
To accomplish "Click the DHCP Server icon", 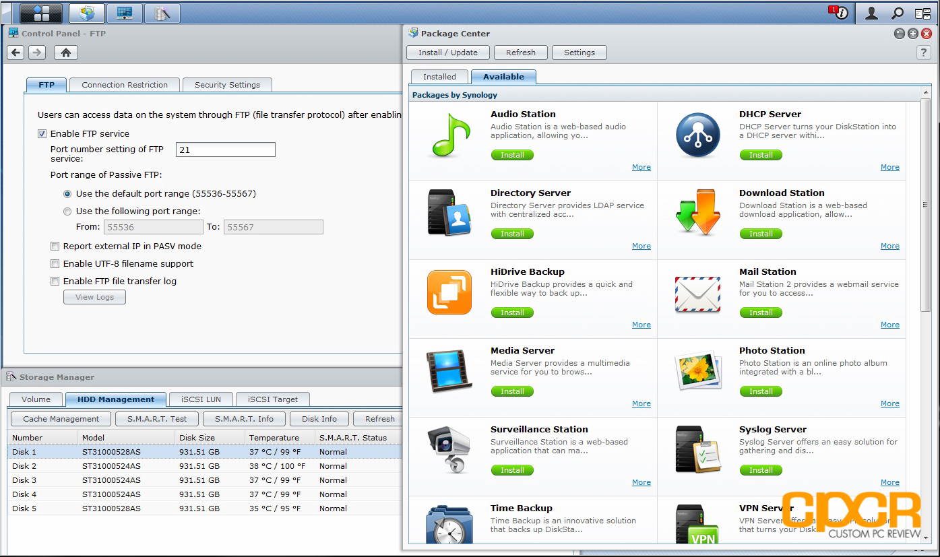I will 698,135.
